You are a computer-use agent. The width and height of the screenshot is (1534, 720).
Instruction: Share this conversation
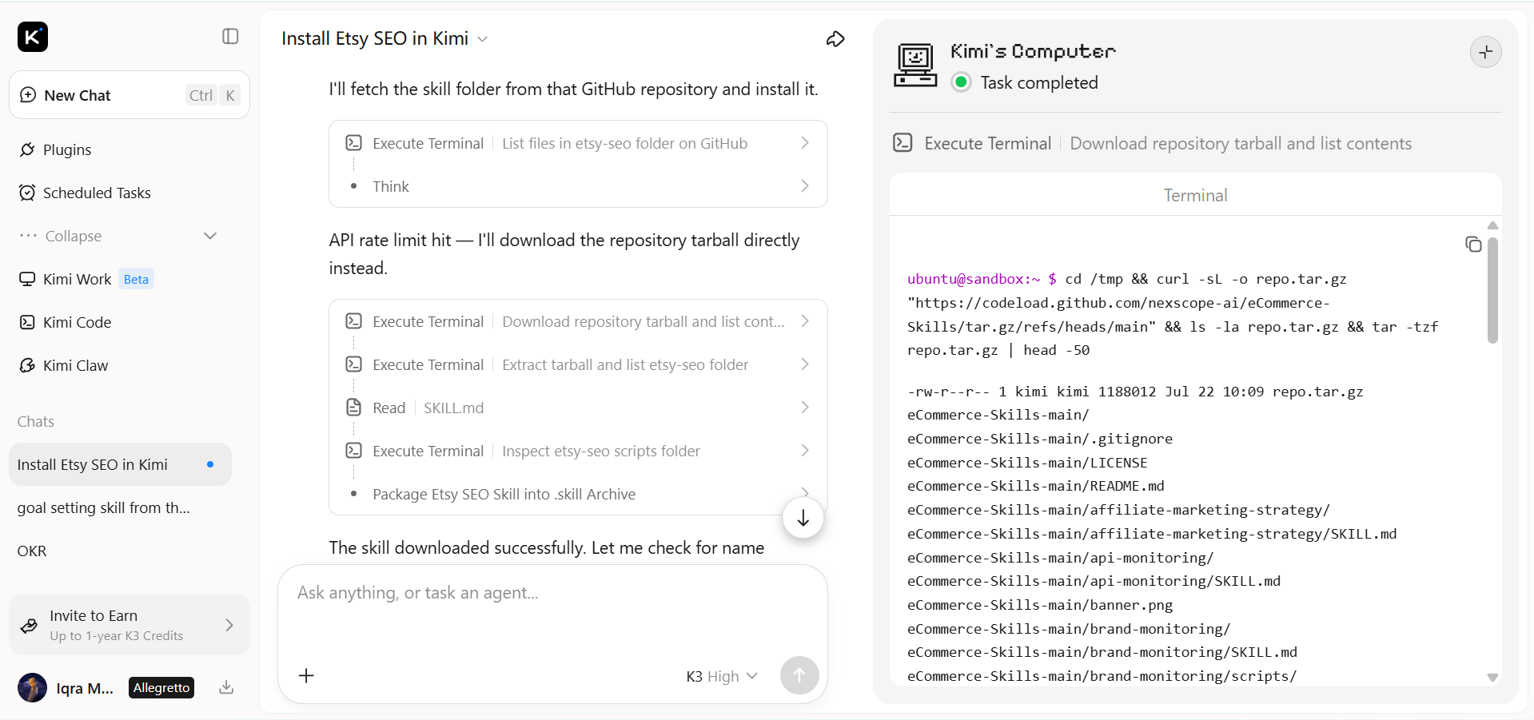(x=835, y=39)
